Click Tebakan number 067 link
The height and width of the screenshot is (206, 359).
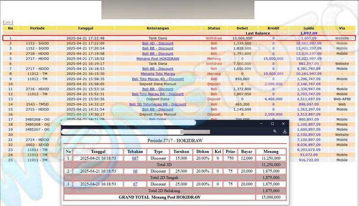pos(135,159)
